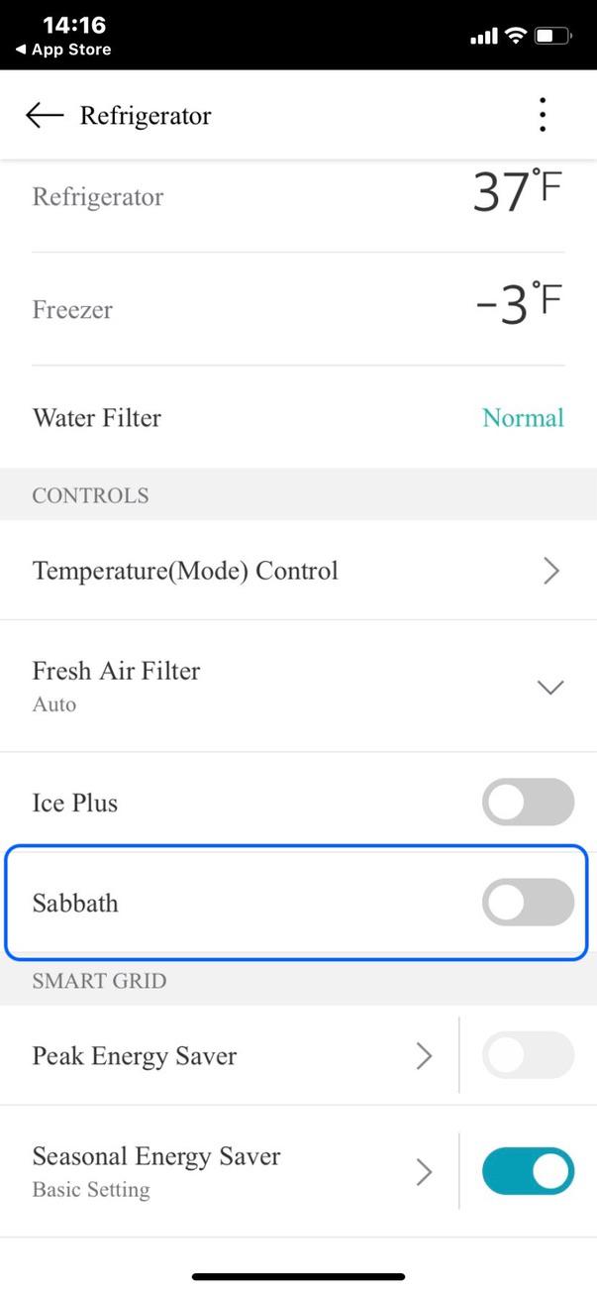Tap the CONTROLS section header

(x=90, y=494)
